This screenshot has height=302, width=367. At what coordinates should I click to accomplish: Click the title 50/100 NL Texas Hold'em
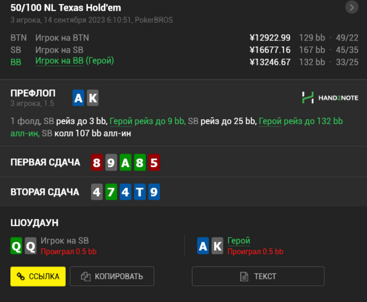pos(66,8)
